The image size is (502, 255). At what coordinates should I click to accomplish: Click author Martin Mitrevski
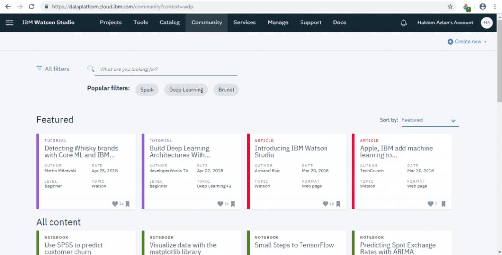point(60,171)
